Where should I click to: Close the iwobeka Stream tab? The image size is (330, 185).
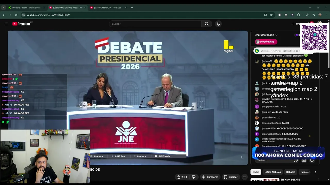tap(44, 8)
